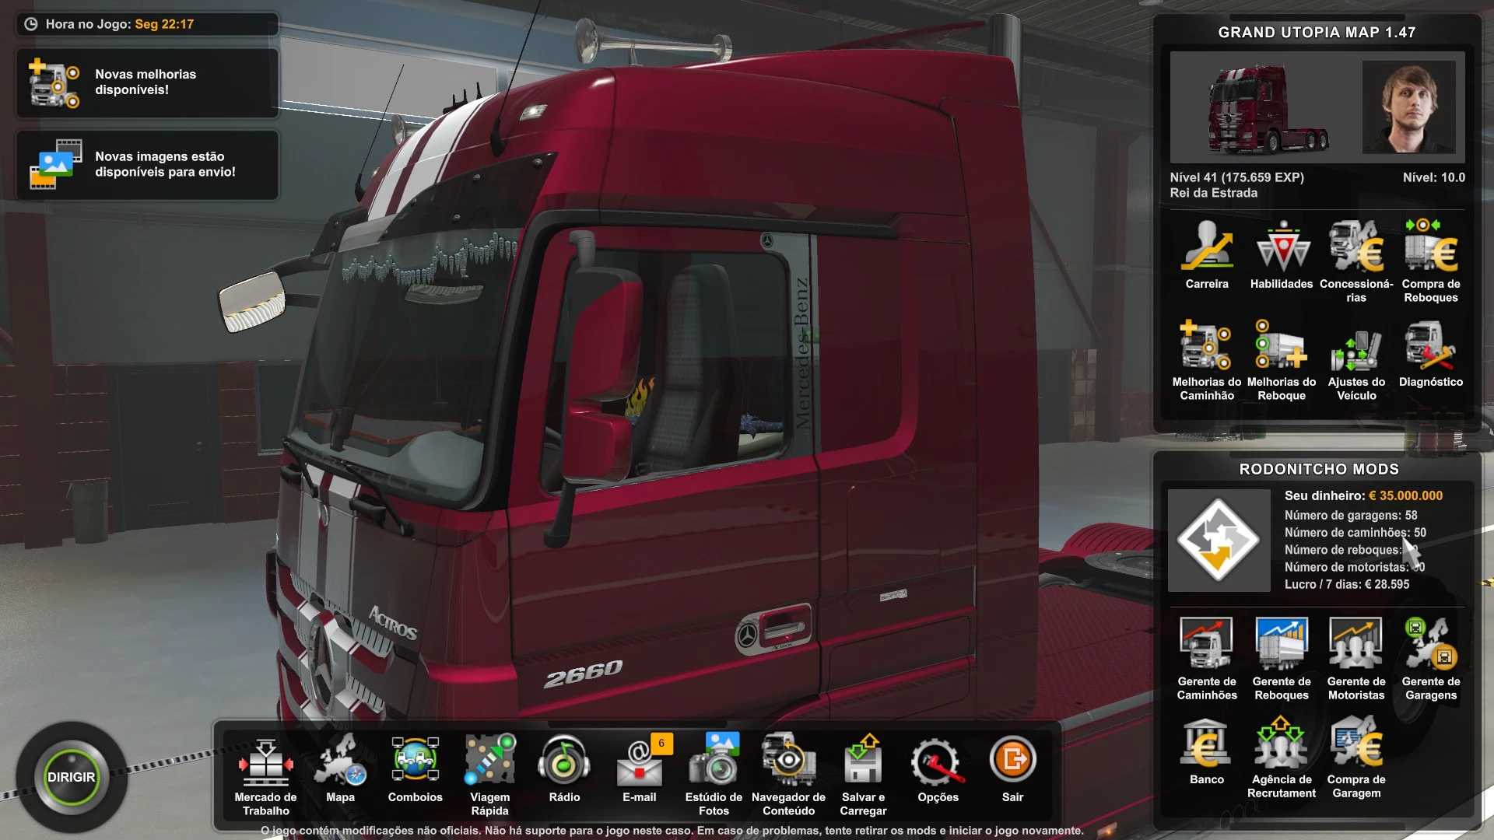
Task: Open the Habilidades skills screen
Action: tap(1282, 249)
